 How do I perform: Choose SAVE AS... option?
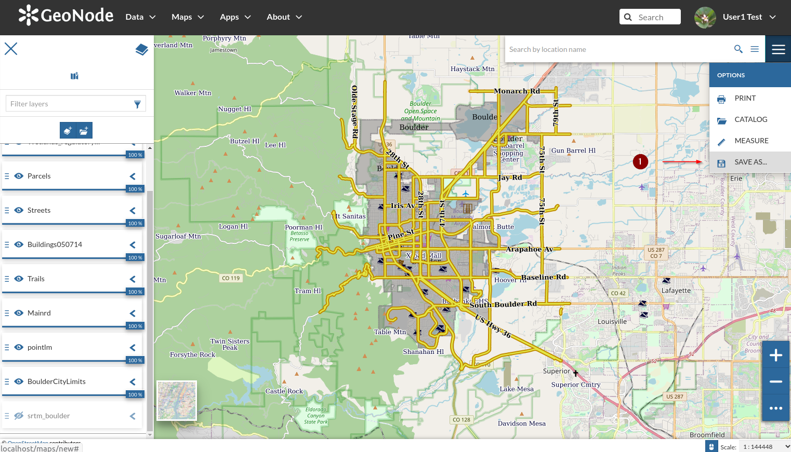(750, 162)
